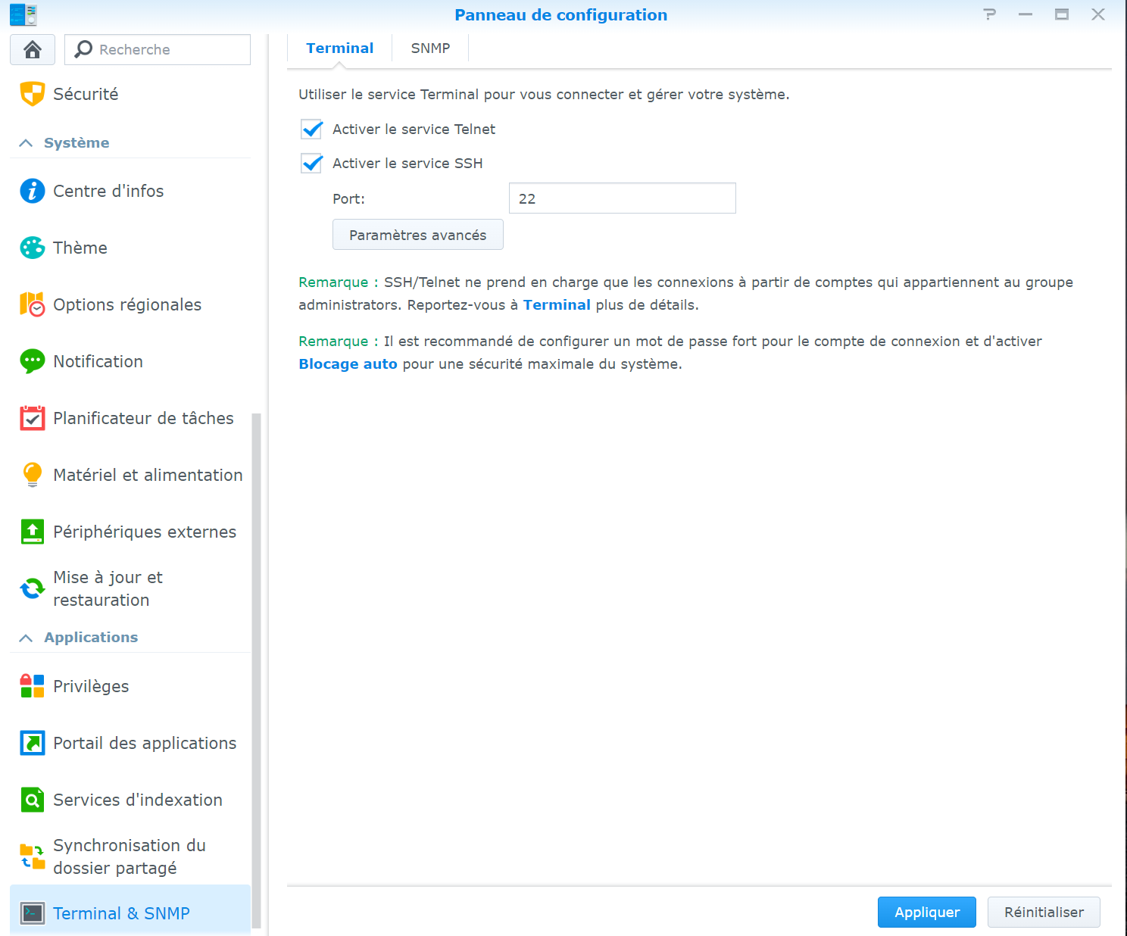
Task: Click the sidebar vertical scrollbar
Action: pyautogui.click(x=256, y=666)
